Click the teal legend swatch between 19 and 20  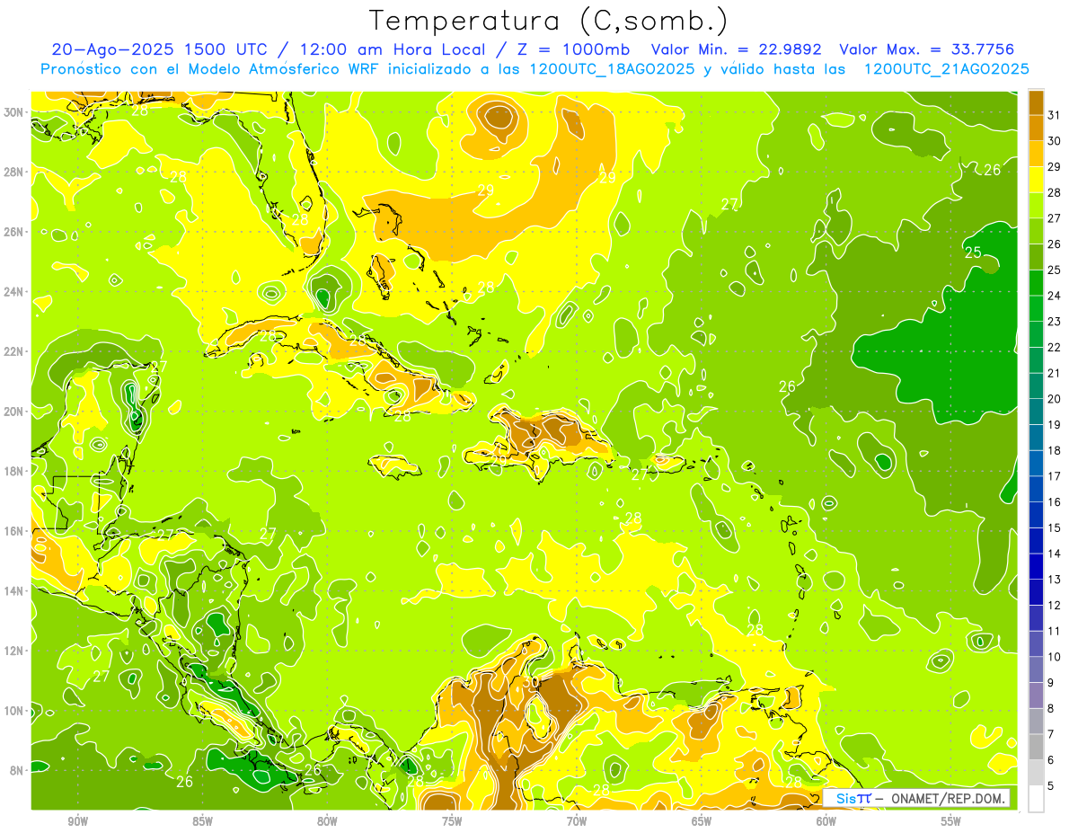pyautogui.click(x=1036, y=412)
